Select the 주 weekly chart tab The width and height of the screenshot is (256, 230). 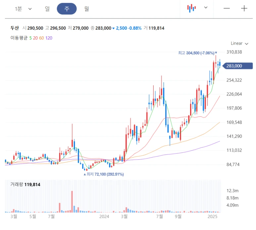click(x=67, y=9)
